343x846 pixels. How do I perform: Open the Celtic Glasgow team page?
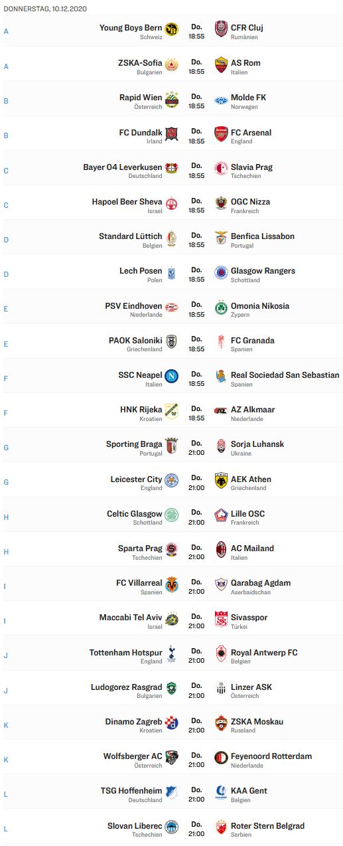click(134, 514)
